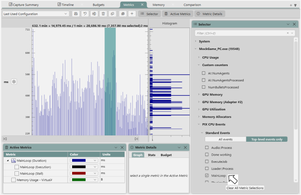Switch to the Budgets tab
301x195 pixels.
pos(98,5)
